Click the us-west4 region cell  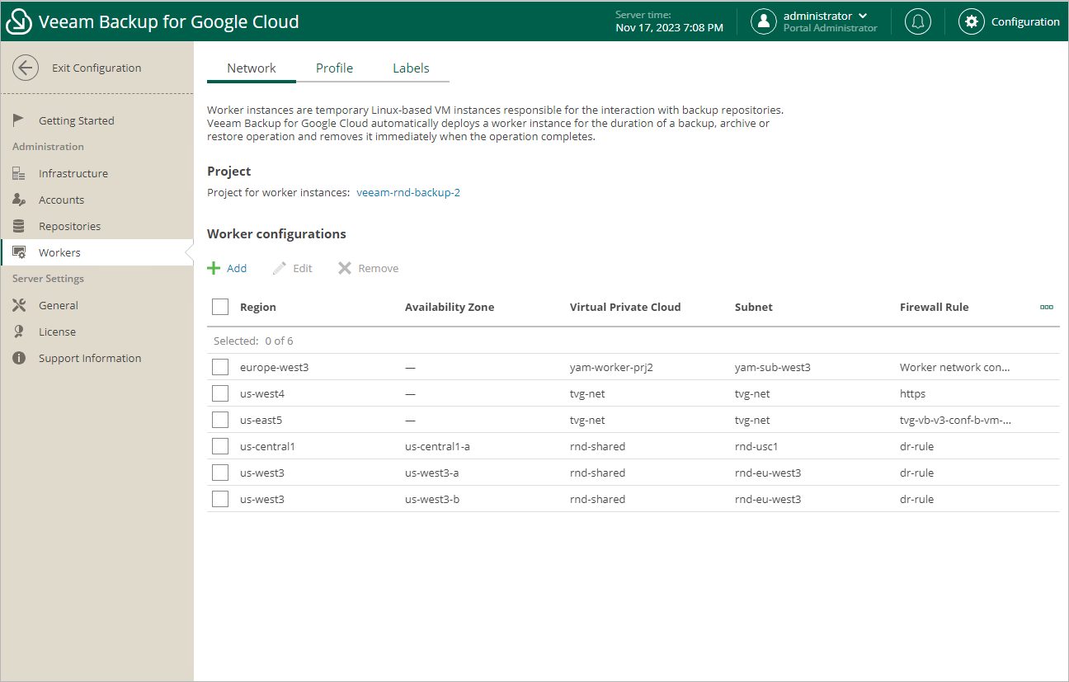[x=262, y=393]
